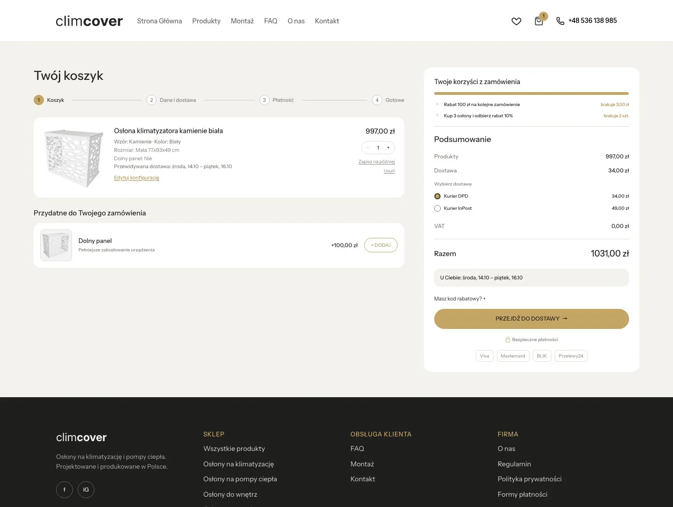Screen dimensions: 673x507
Task: Call phone number +48 536 138 985
Action: [x=593, y=21]
